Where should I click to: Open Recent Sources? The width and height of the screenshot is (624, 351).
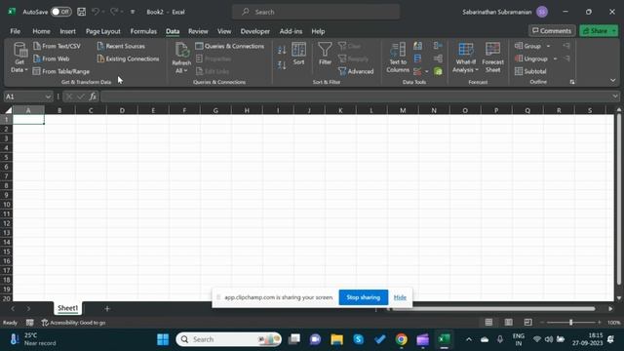point(121,46)
